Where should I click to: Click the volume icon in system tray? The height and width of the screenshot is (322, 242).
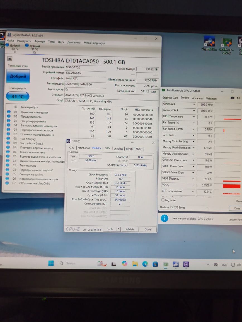(x=238, y=265)
